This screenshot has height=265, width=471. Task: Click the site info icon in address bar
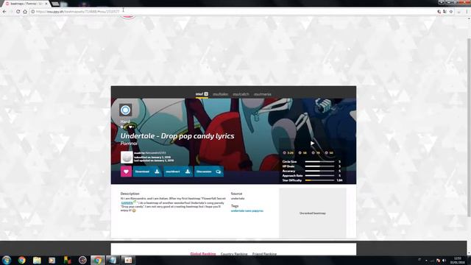[x=32, y=12]
